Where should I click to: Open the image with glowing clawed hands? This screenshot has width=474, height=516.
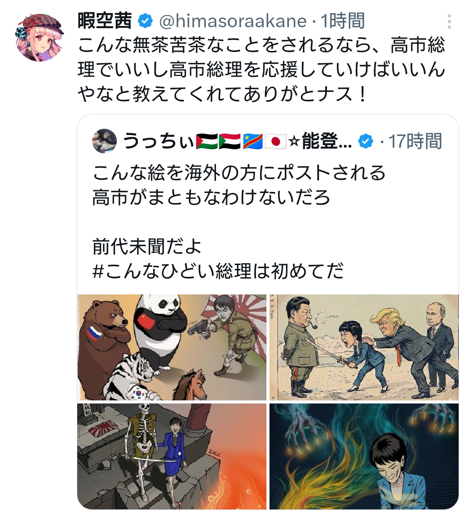click(364, 456)
